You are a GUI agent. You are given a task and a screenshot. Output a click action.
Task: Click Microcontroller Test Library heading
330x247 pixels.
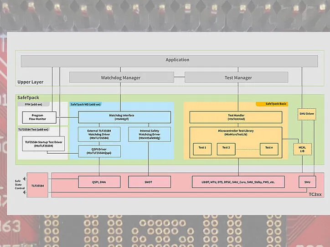(236, 132)
